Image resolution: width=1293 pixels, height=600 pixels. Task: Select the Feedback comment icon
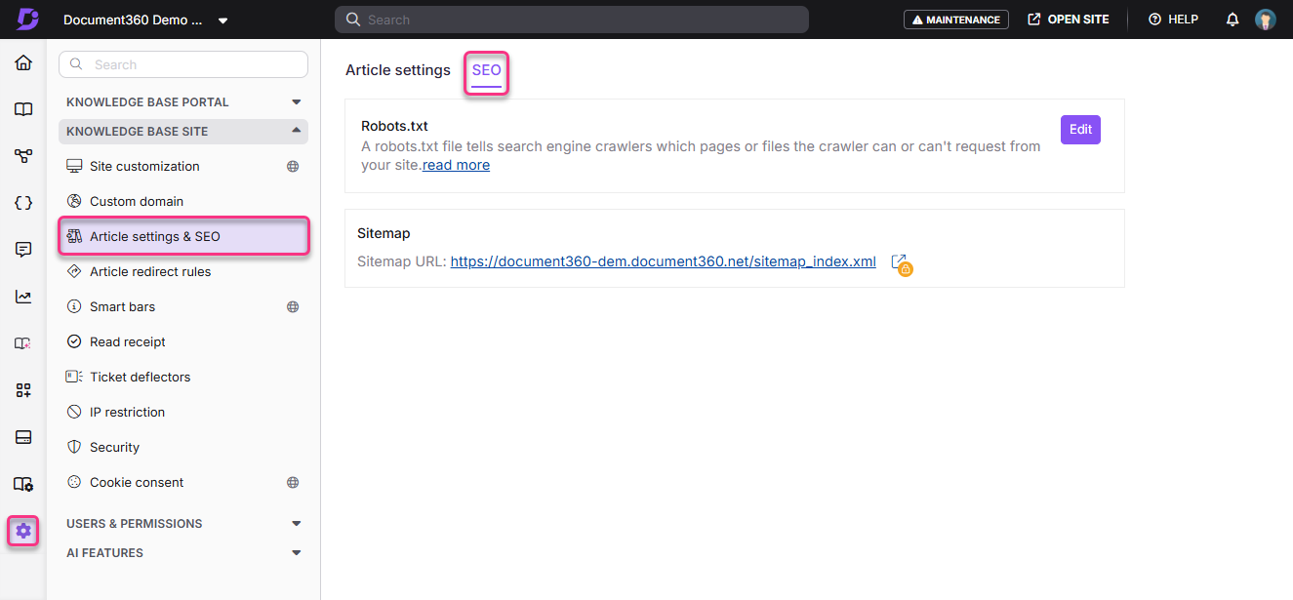[22, 249]
